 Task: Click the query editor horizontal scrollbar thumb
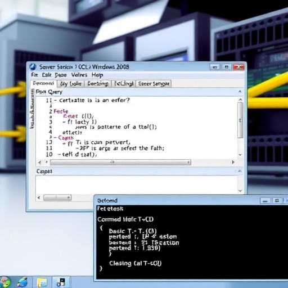click(x=120, y=162)
